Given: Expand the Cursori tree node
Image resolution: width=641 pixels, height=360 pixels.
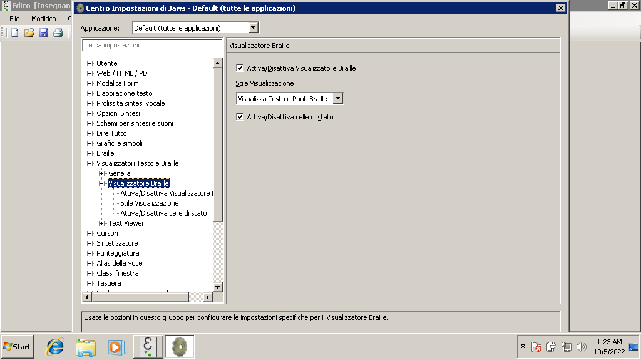Looking at the screenshot, I should pyautogui.click(x=90, y=234).
